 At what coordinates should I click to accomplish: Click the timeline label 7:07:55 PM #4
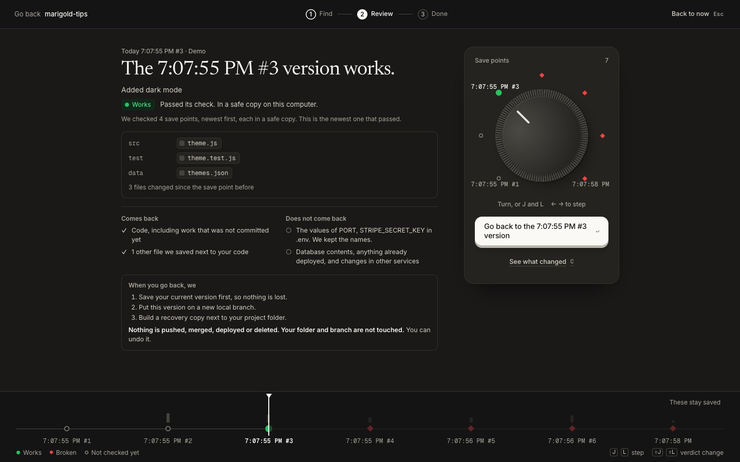coord(370,441)
